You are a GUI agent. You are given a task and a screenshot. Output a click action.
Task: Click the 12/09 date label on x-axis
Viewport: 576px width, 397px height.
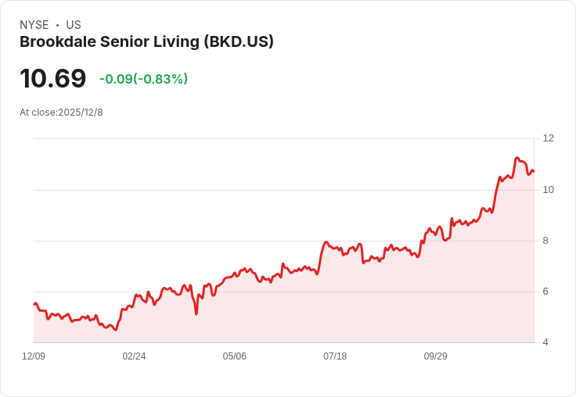click(x=34, y=356)
